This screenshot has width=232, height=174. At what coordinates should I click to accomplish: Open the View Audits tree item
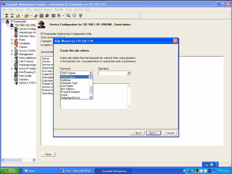(x=25, y=76)
